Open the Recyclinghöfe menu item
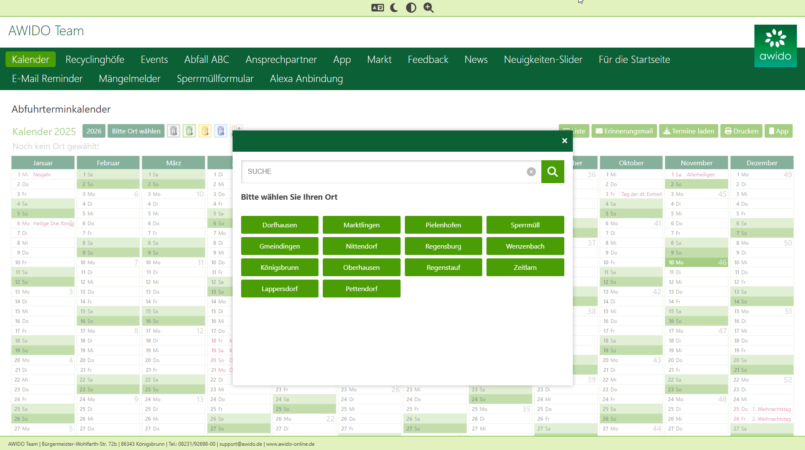805x450 pixels. pos(95,59)
